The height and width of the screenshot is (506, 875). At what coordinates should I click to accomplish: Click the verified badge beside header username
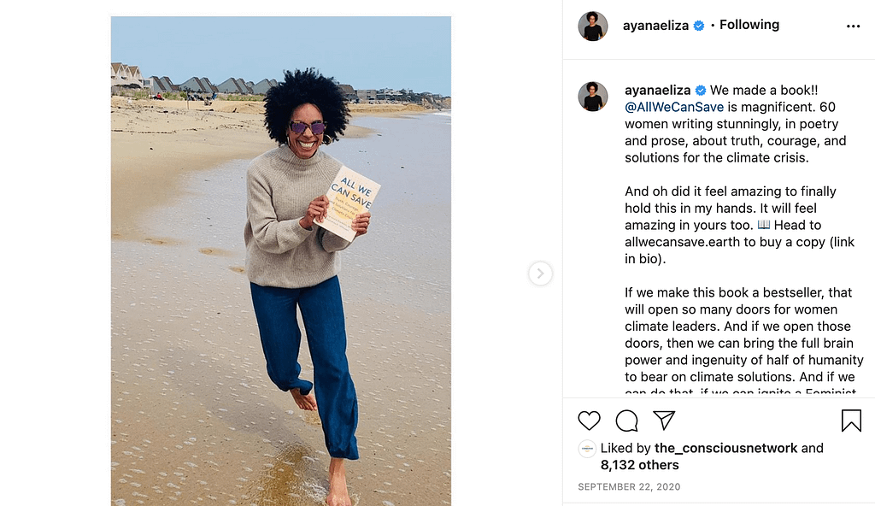[699, 26]
